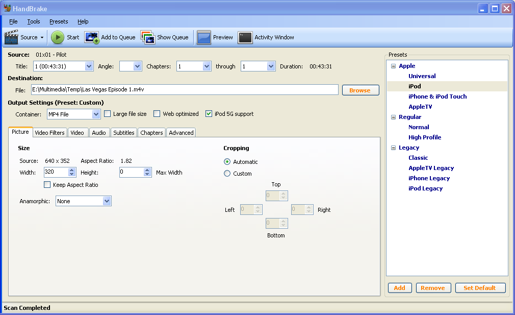This screenshot has height=315, width=515.
Task: Click the Set Default button
Action: 480,288
